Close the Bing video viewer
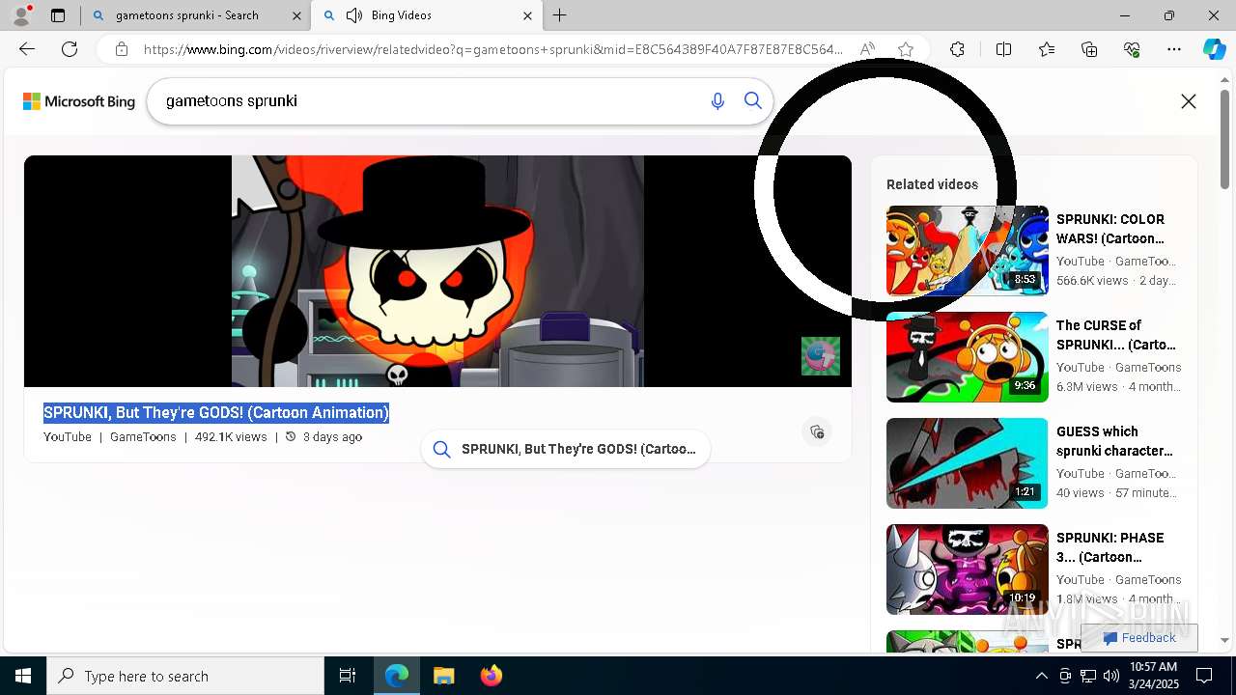The image size is (1236, 695). (1189, 101)
